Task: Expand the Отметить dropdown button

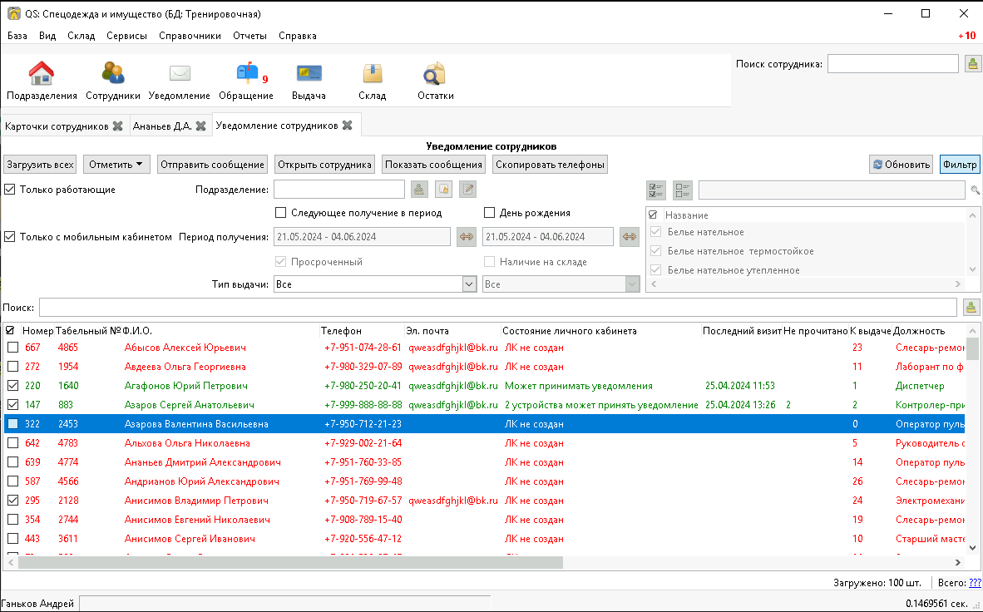Action: point(116,165)
